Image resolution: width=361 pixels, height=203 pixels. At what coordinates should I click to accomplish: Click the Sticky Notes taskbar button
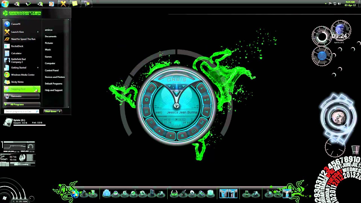click(x=75, y=4)
